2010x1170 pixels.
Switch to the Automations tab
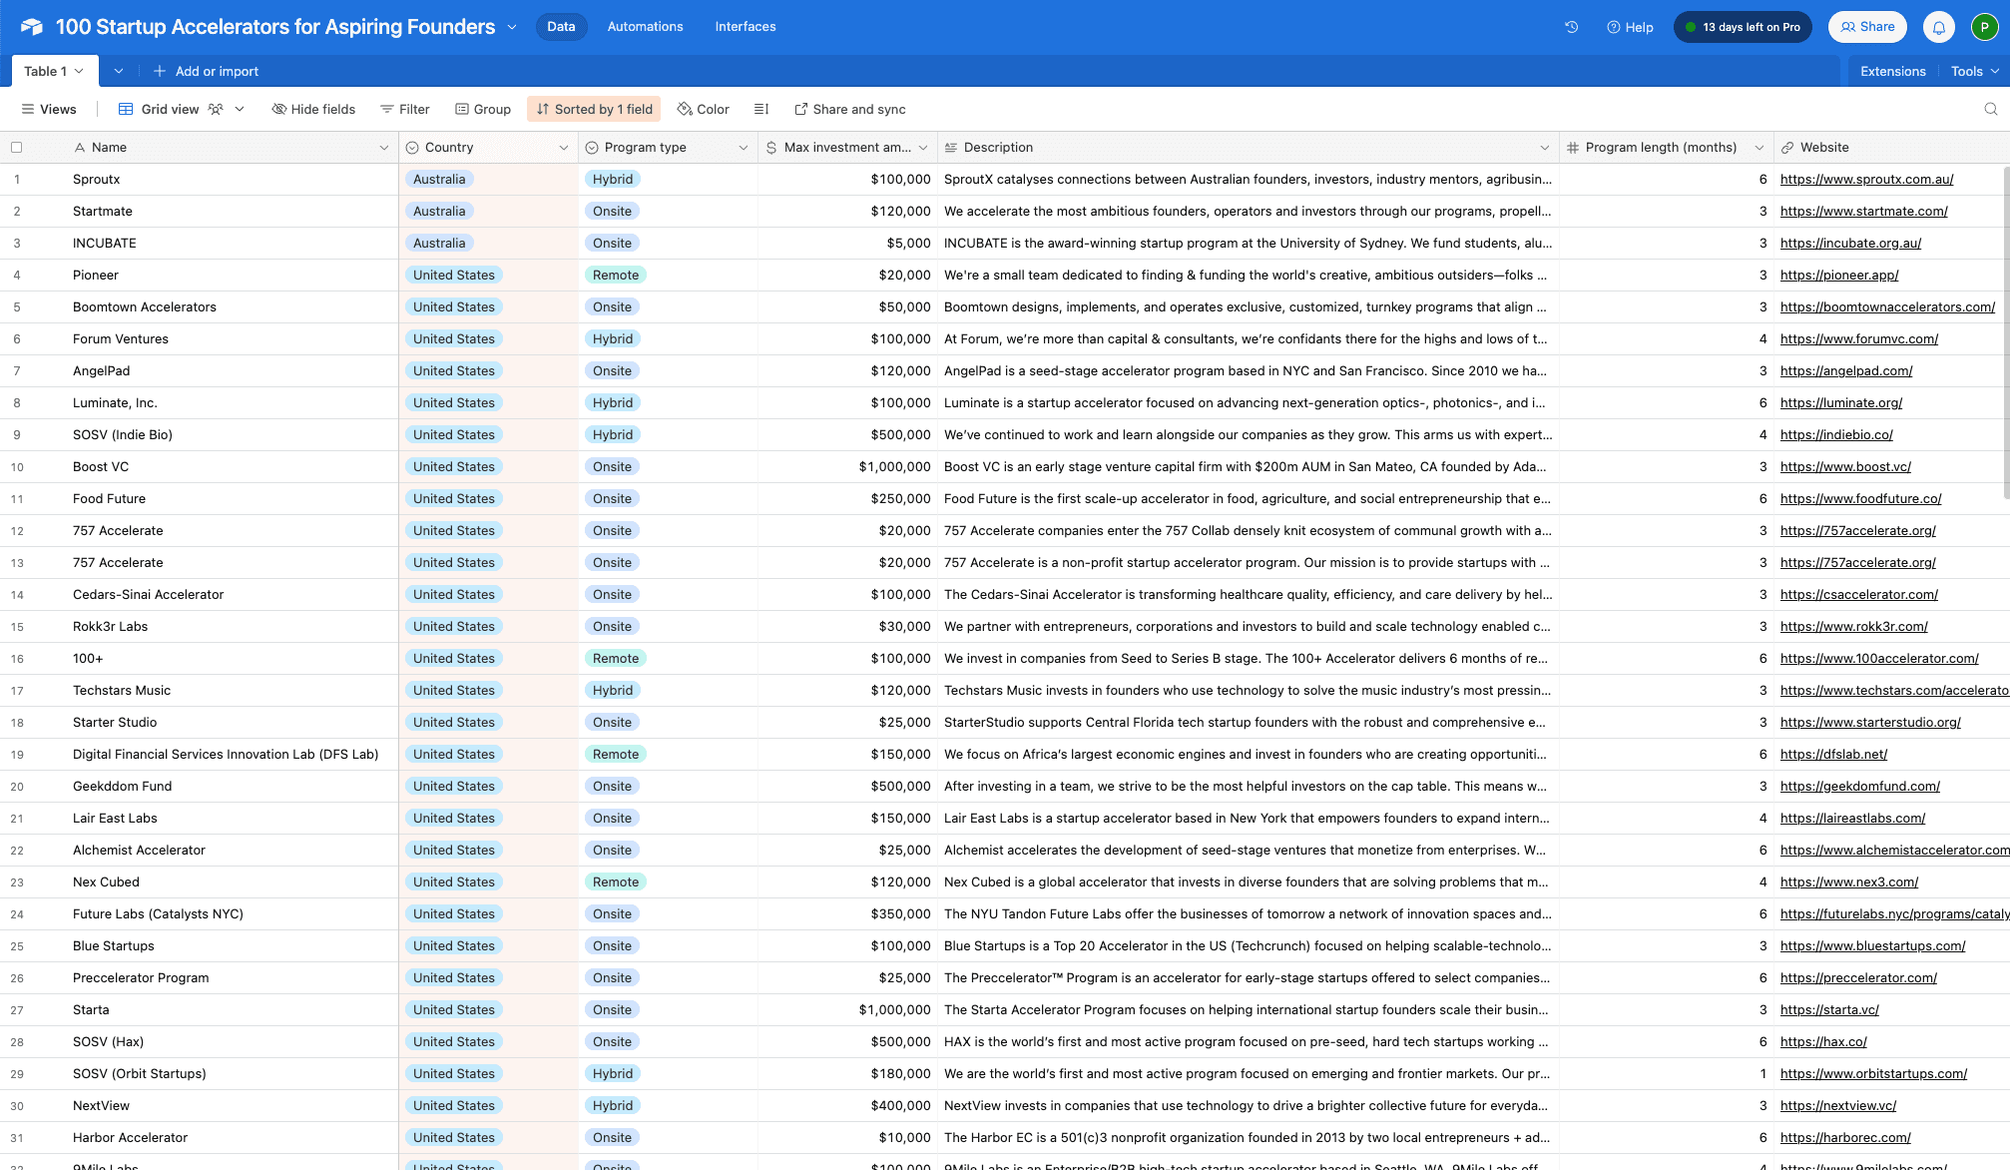tap(645, 27)
